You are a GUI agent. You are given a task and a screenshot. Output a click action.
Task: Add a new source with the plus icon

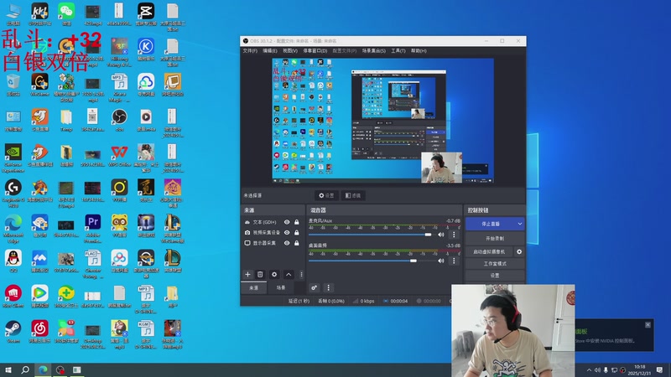(247, 275)
